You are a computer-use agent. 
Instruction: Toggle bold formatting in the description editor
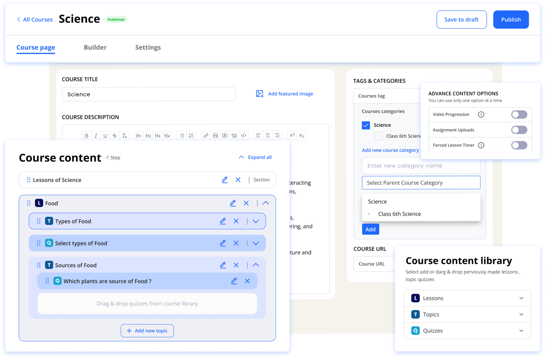[x=86, y=136]
